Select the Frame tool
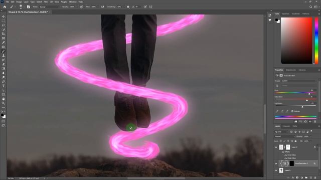The width and height of the screenshot is (321, 180). coord(4,38)
